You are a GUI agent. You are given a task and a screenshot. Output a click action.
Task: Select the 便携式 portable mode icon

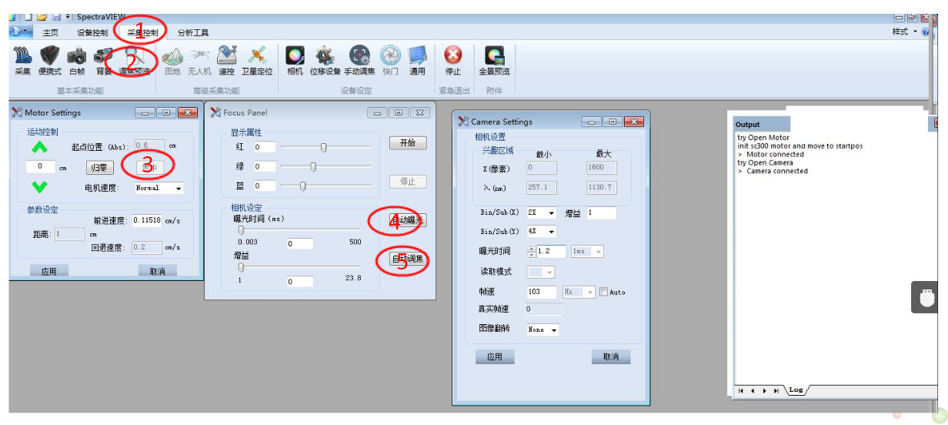click(50, 58)
